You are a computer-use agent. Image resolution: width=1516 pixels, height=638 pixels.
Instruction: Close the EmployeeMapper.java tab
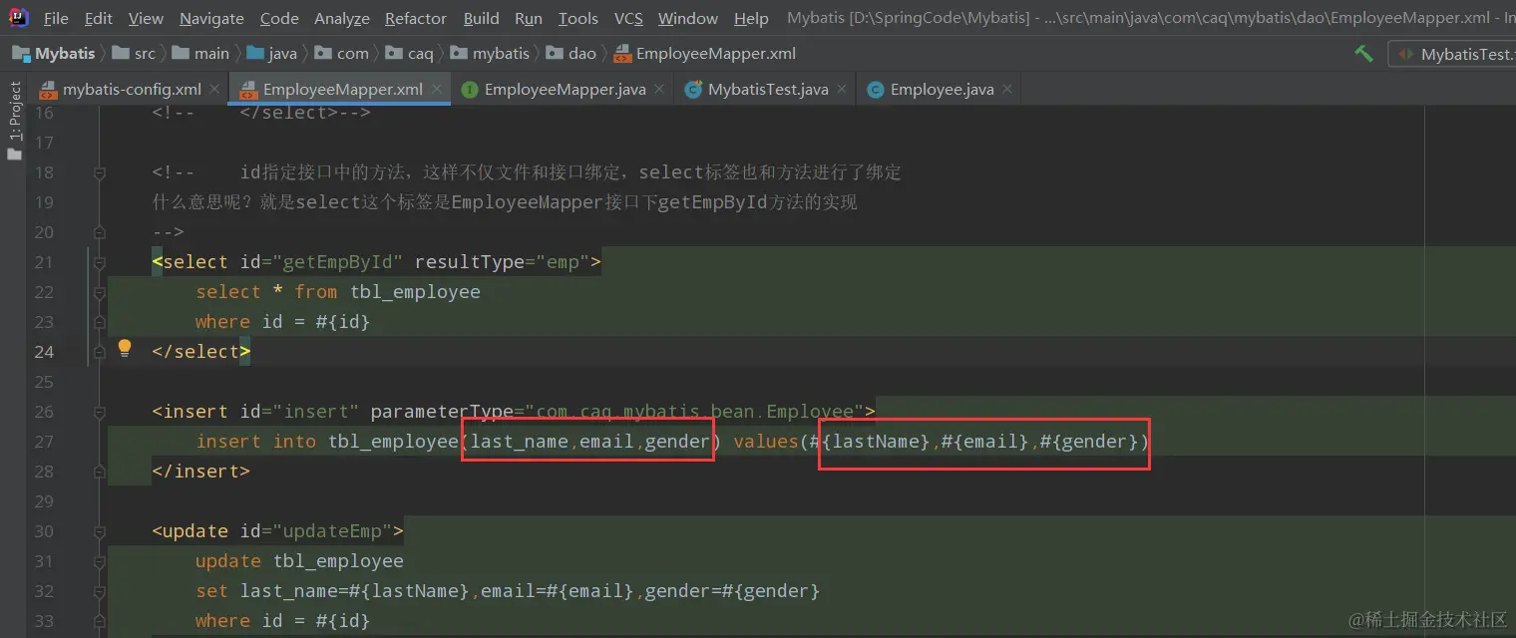coord(659,89)
